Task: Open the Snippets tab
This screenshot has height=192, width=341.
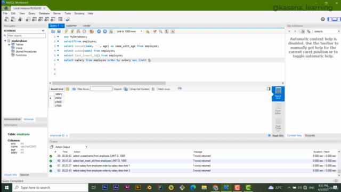Action: coord(310,135)
